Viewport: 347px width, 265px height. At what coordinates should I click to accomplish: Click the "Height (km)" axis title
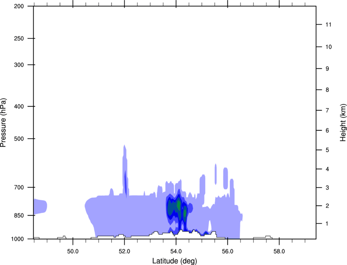(343, 122)
